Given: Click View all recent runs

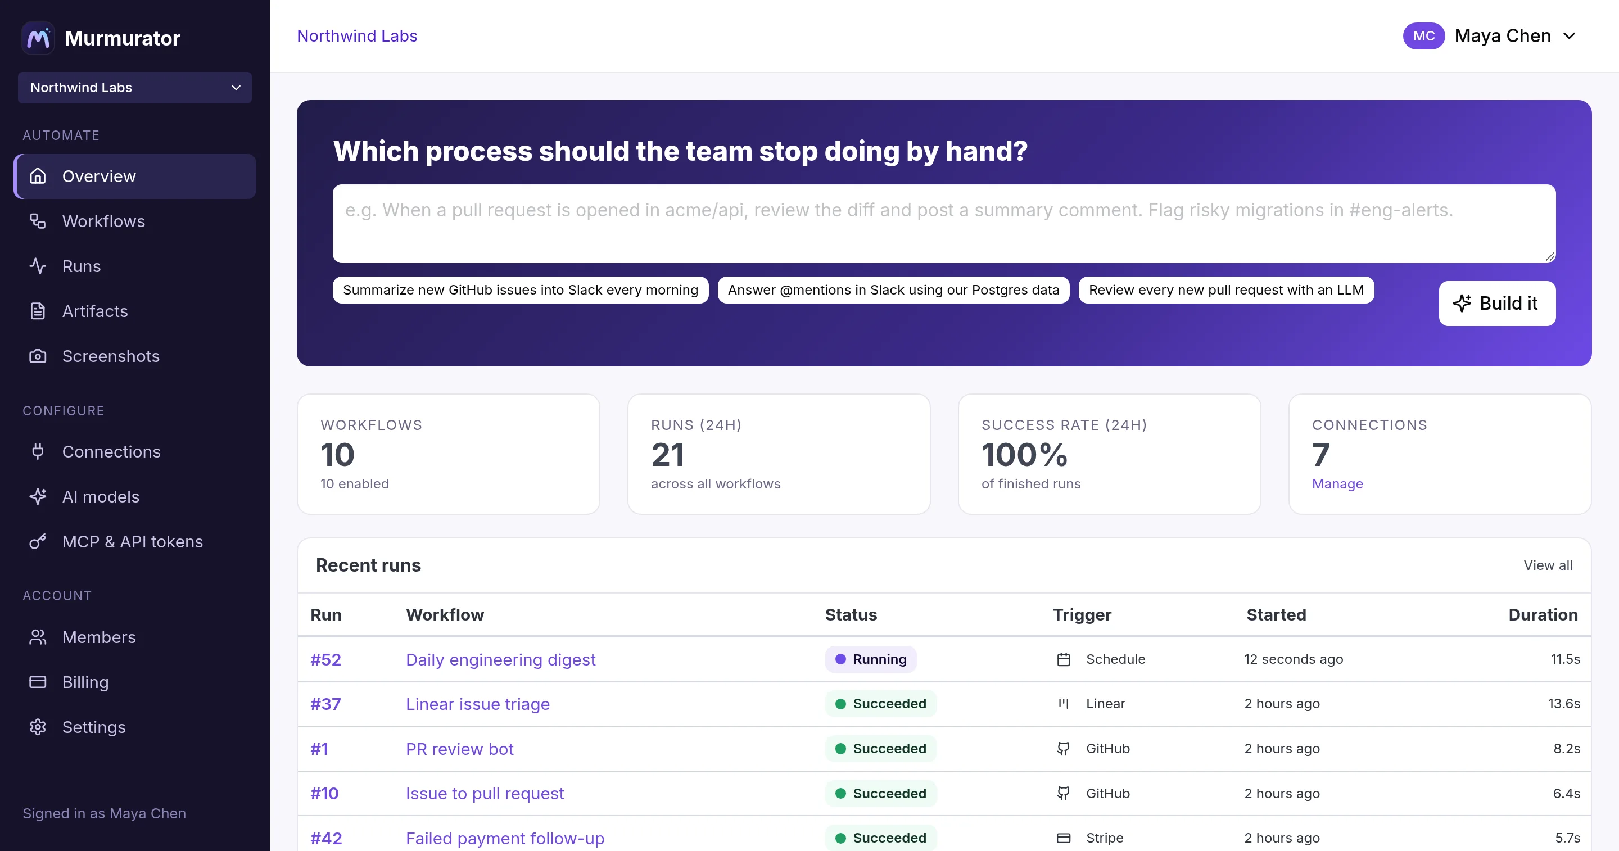Looking at the screenshot, I should click(1548, 565).
